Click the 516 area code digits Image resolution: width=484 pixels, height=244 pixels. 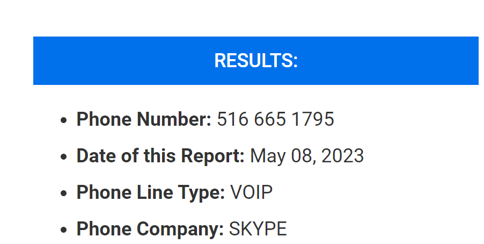tap(233, 119)
